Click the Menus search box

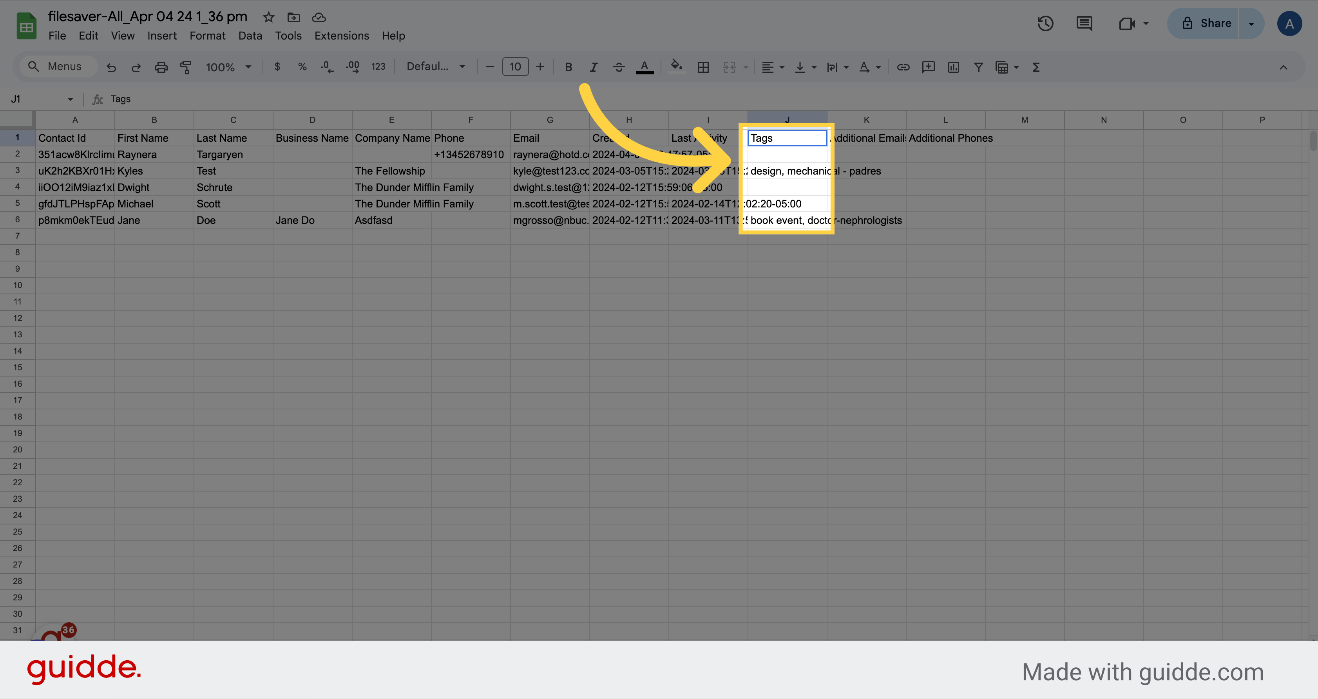[x=58, y=67]
